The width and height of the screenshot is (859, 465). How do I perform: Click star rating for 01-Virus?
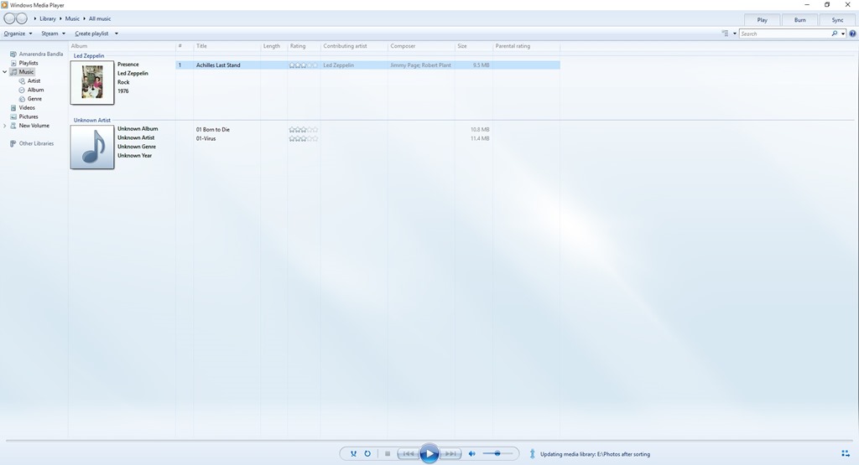pos(304,138)
